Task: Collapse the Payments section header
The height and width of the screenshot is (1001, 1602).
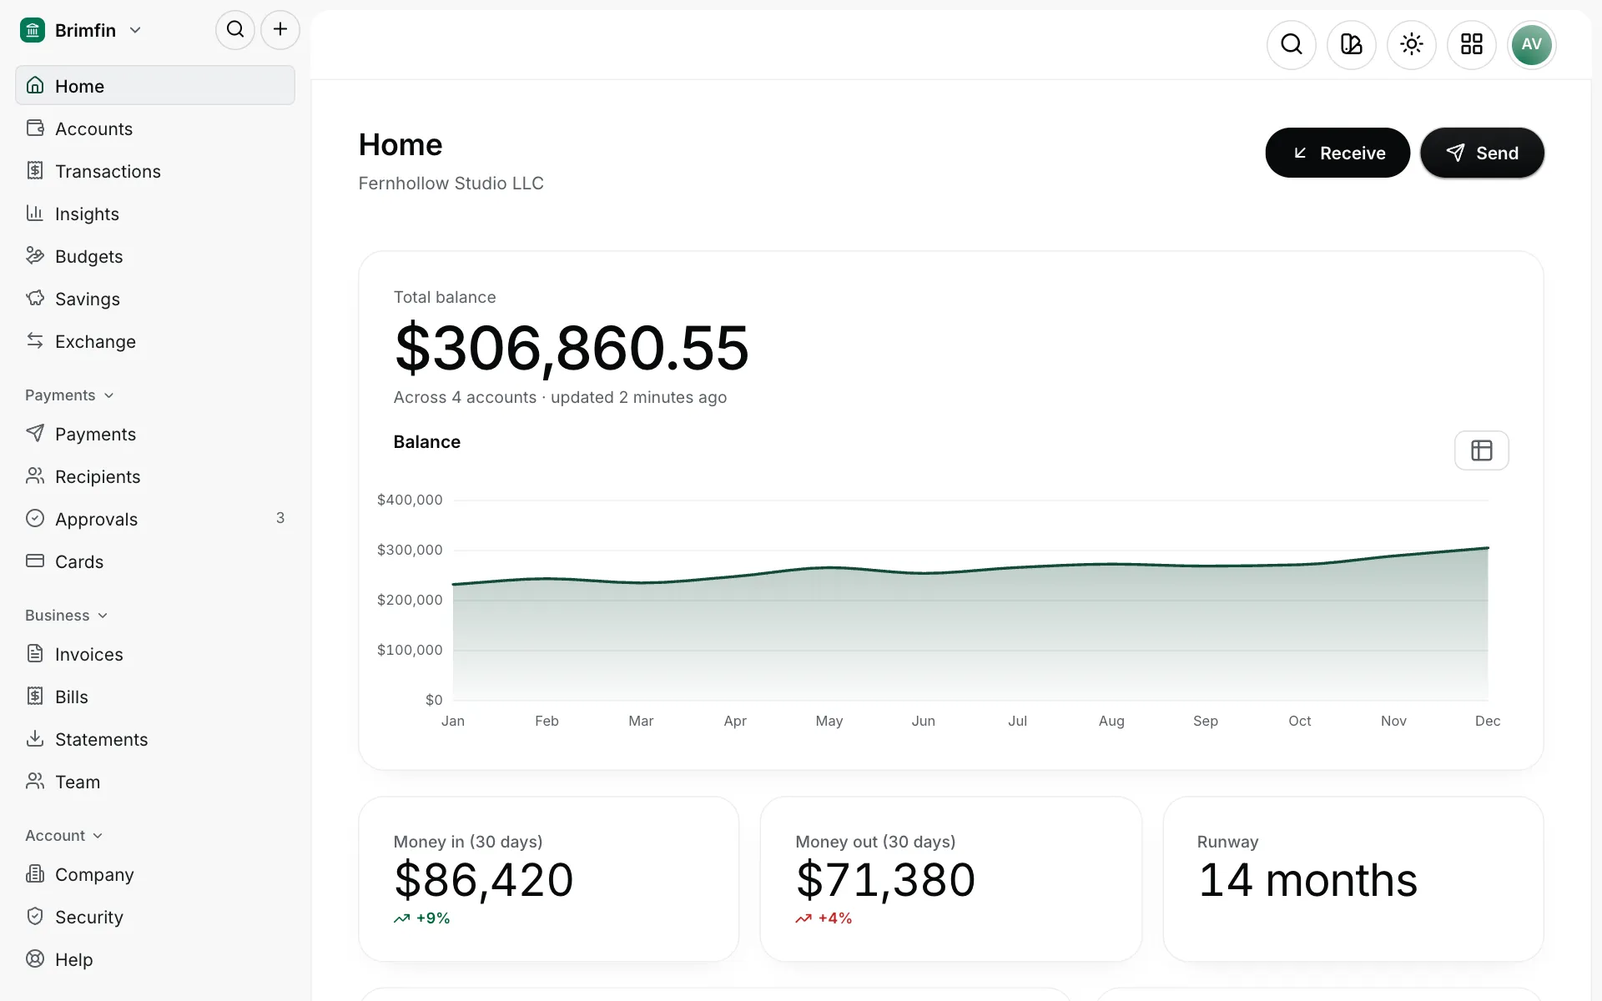Action: tap(69, 395)
